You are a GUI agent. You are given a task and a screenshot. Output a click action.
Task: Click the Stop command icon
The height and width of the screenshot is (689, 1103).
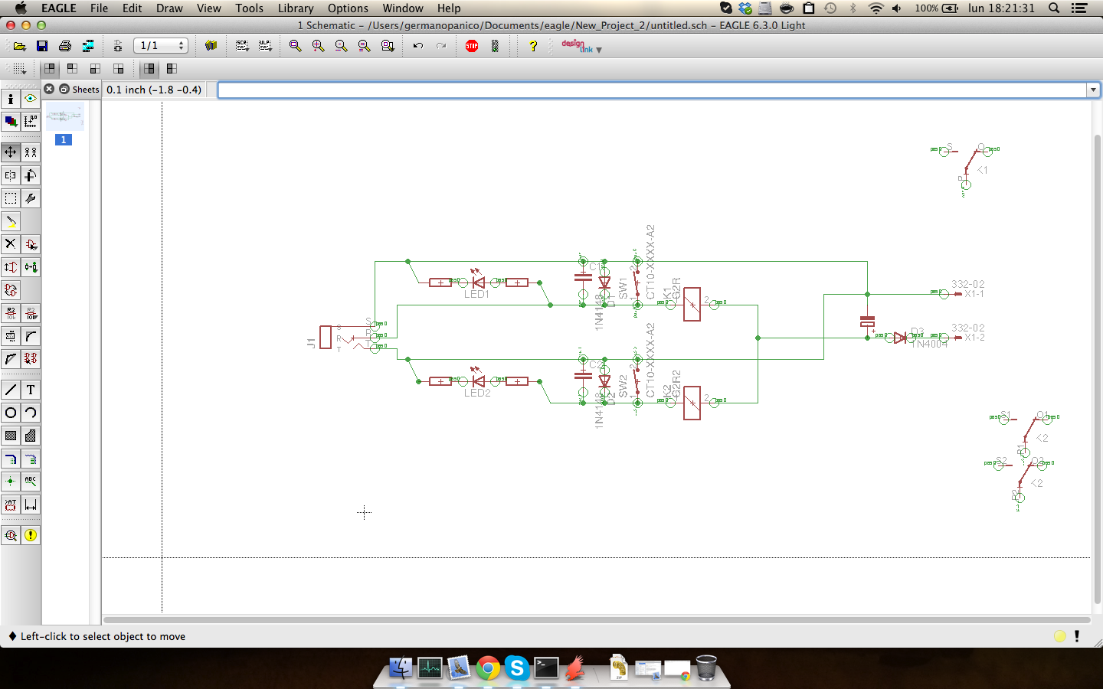point(472,46)
